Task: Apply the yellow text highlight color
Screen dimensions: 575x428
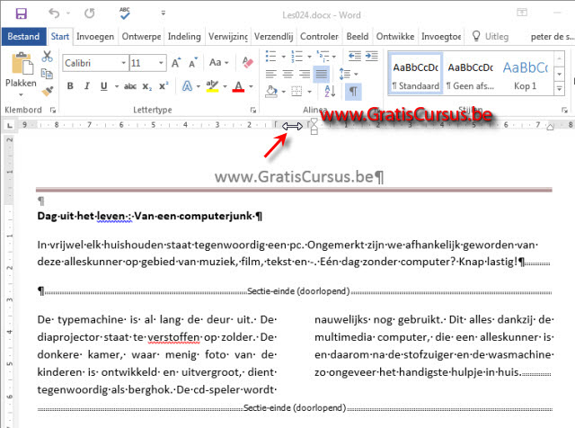Action: (212, 86)
